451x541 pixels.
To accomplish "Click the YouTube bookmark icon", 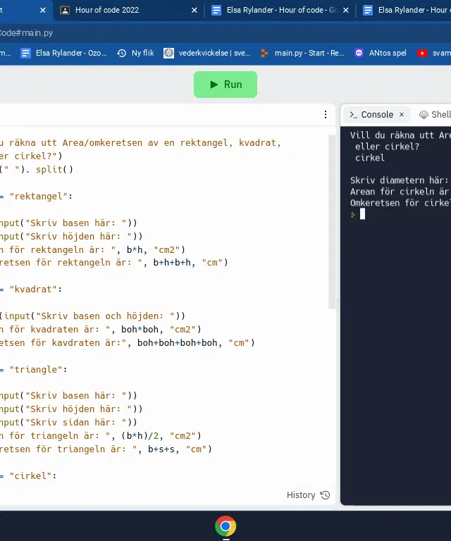I will 422,53.
